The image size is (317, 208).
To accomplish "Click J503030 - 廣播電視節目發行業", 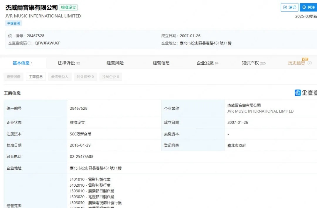I will pyautogui.click(x=96, y=203).
